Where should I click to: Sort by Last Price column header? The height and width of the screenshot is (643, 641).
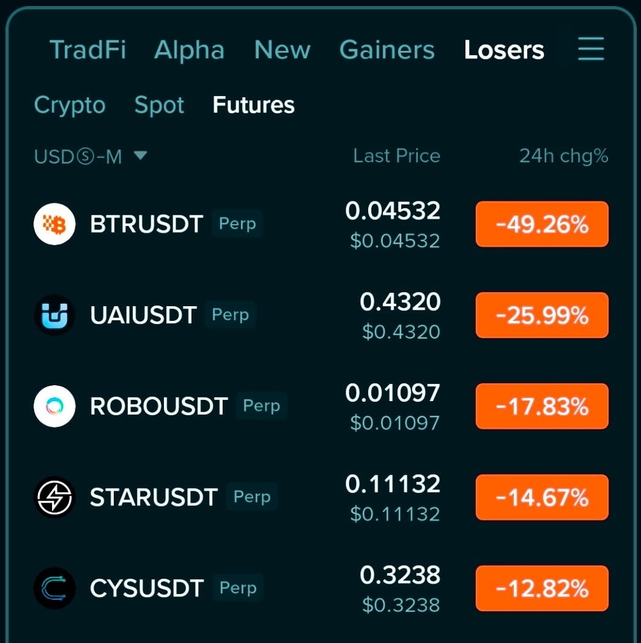396,156
